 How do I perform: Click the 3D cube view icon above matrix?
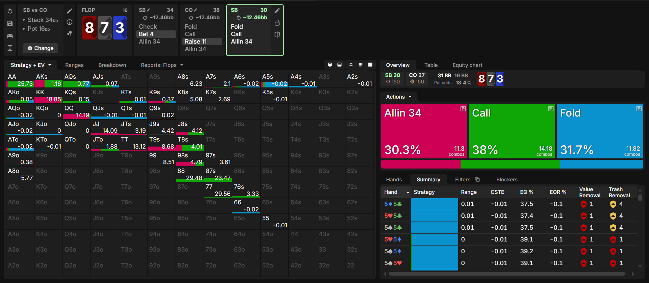click(x=330, y=65)
